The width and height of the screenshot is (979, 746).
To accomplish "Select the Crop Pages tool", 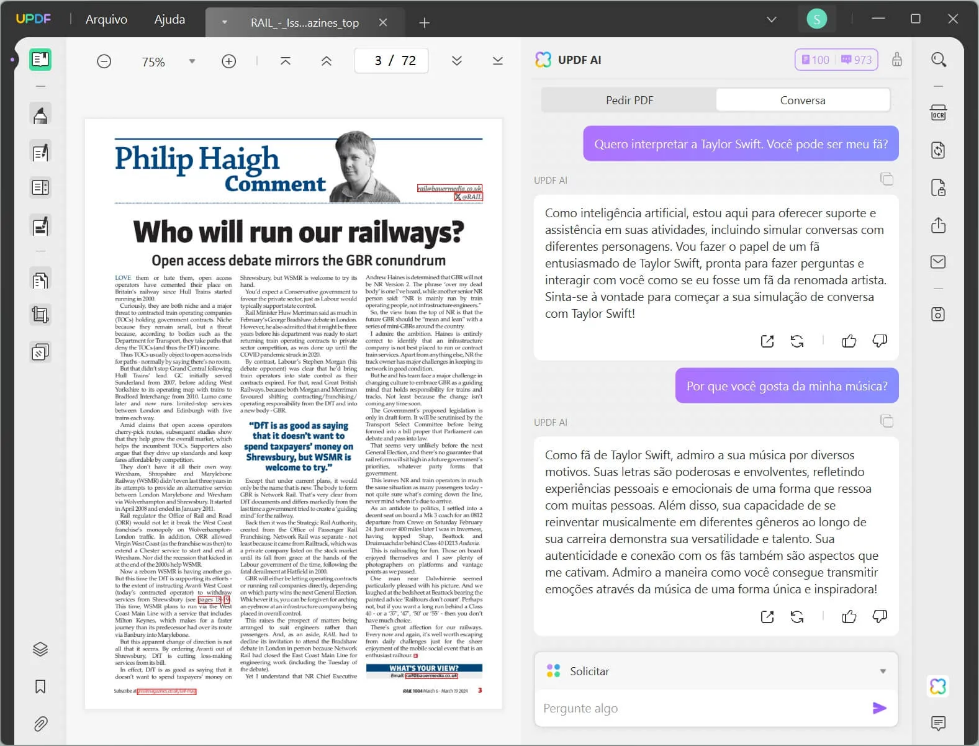I will pos(40,315).
